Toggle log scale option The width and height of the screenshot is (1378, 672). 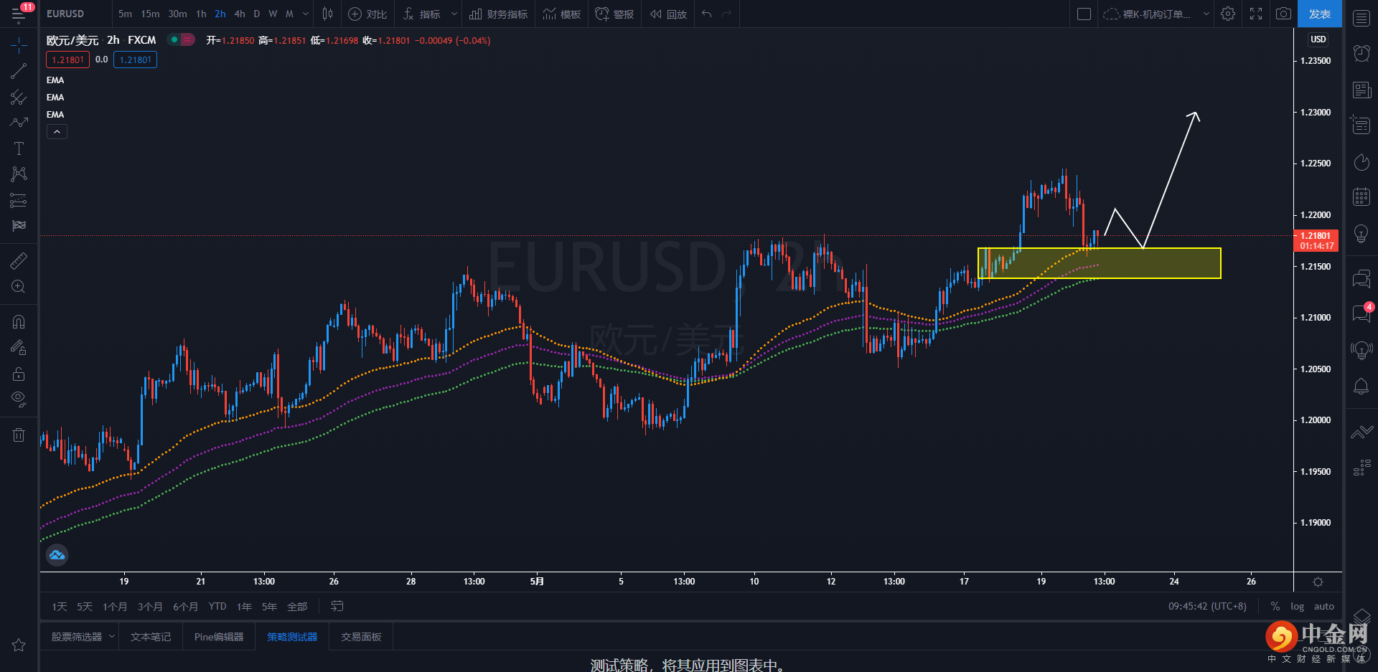tap(1297, 607)
